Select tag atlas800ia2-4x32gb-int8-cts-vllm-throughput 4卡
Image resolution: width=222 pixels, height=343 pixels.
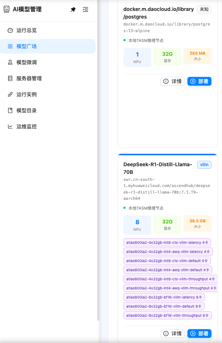point(170,279)
